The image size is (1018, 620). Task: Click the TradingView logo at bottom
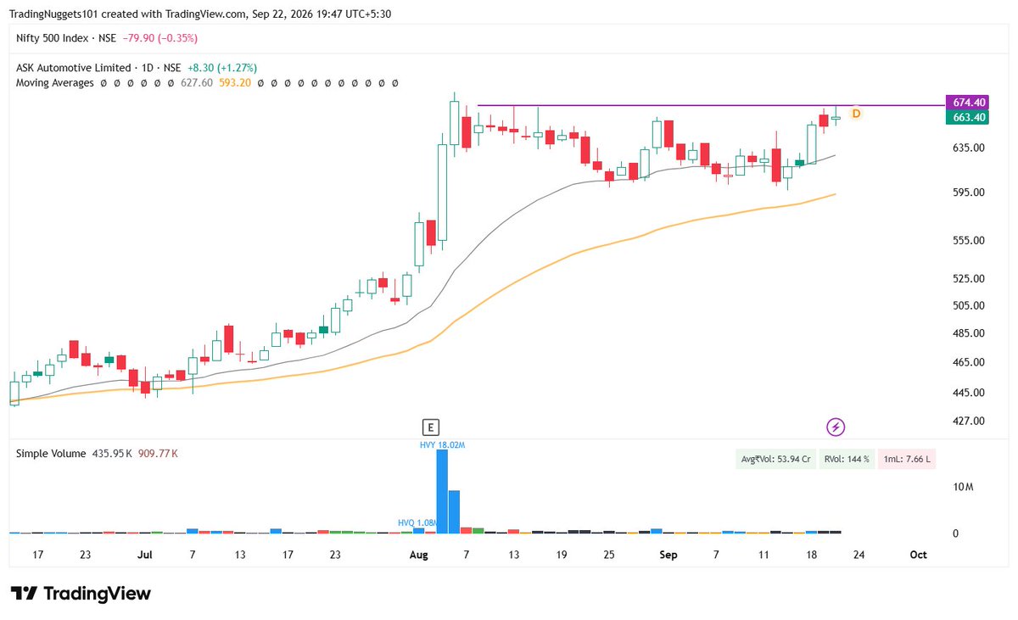point(81,594)
